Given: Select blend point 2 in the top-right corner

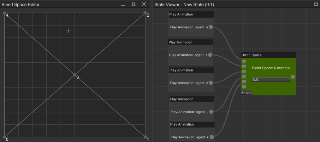Looking at the screenshot, I should tap(145, 13).
